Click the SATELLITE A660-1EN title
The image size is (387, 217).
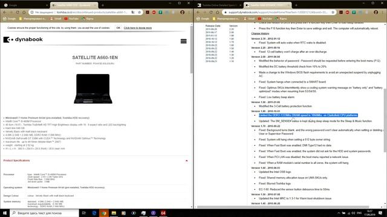pyautogui.click(x=95, y=58)
